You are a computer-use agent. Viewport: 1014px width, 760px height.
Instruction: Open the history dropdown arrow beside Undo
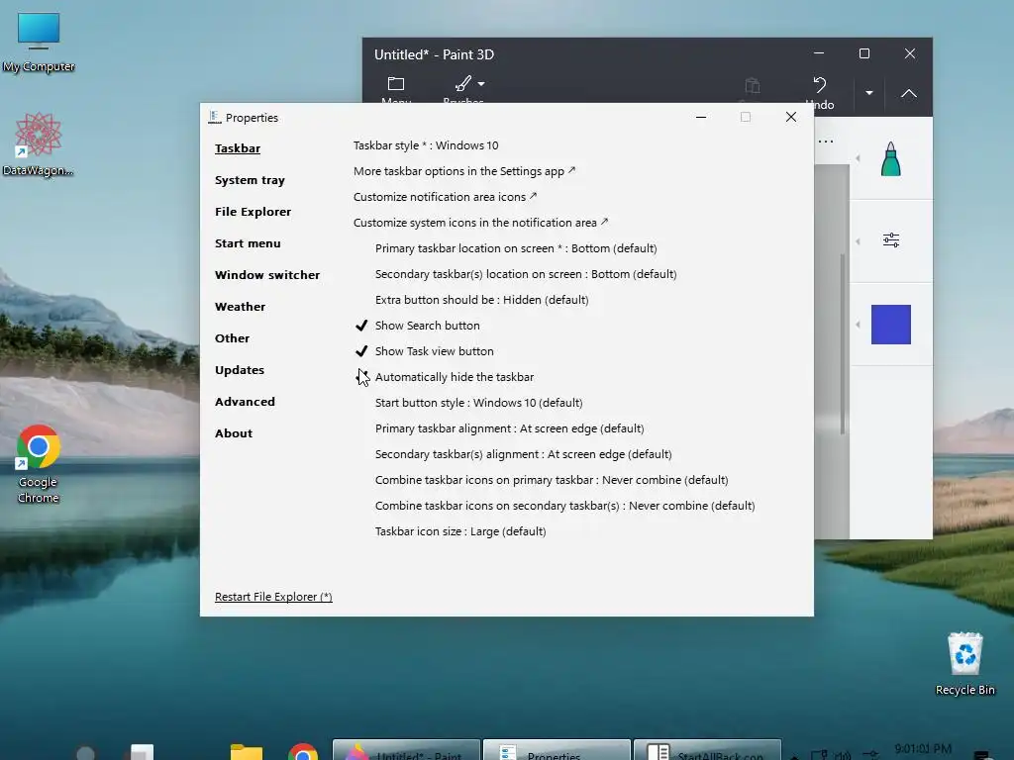(869, 93)
